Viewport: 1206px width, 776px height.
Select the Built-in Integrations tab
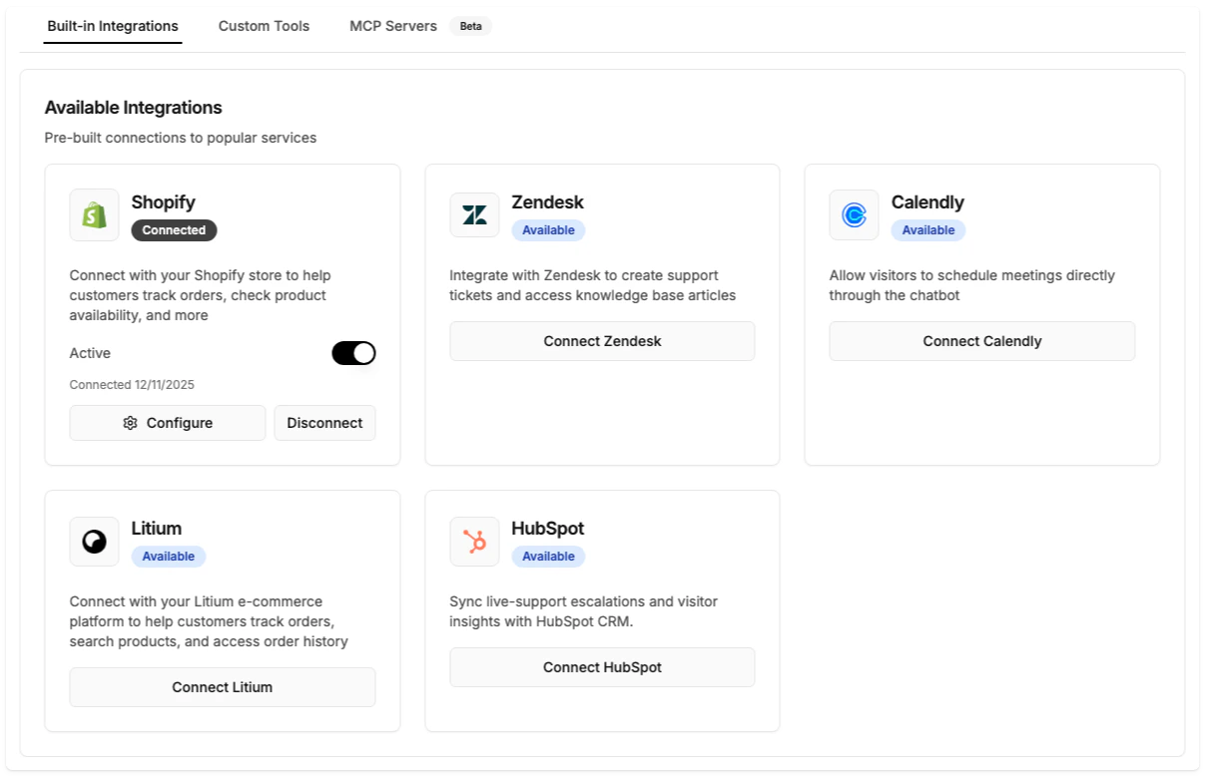(112, 26)
